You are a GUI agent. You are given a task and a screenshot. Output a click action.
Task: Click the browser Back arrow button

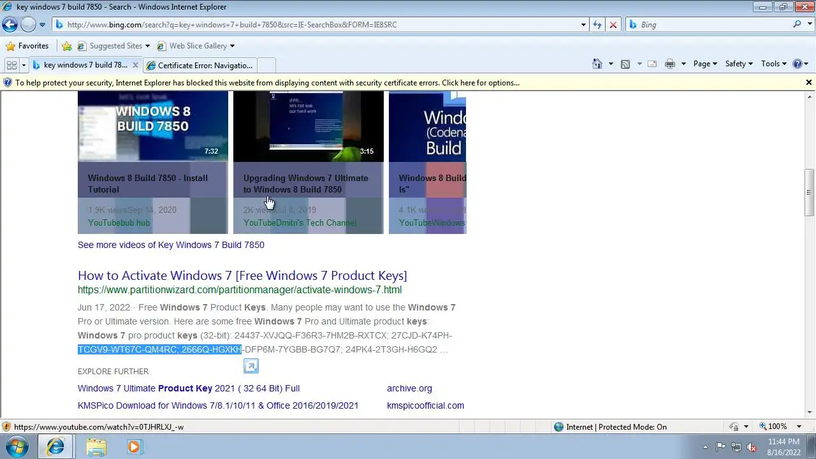pyautogui.click(x=10, y=25)
